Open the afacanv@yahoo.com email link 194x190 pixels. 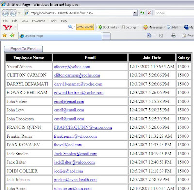(72, 67)
